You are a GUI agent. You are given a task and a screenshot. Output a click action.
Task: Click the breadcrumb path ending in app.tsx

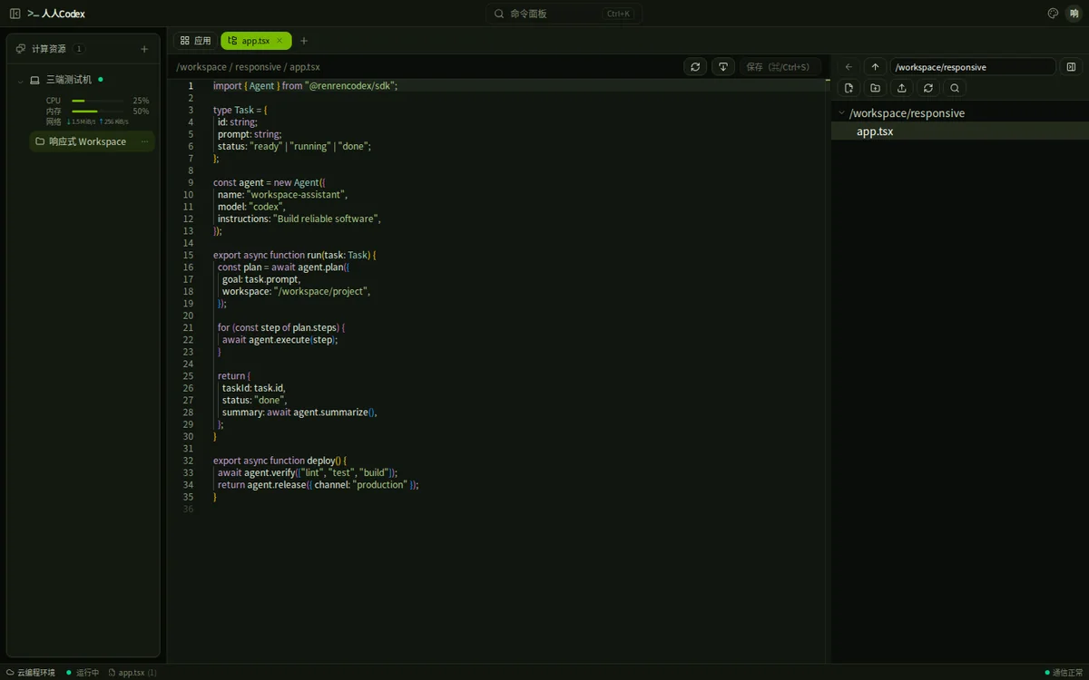pyautogui.click(x=248, y=67)
